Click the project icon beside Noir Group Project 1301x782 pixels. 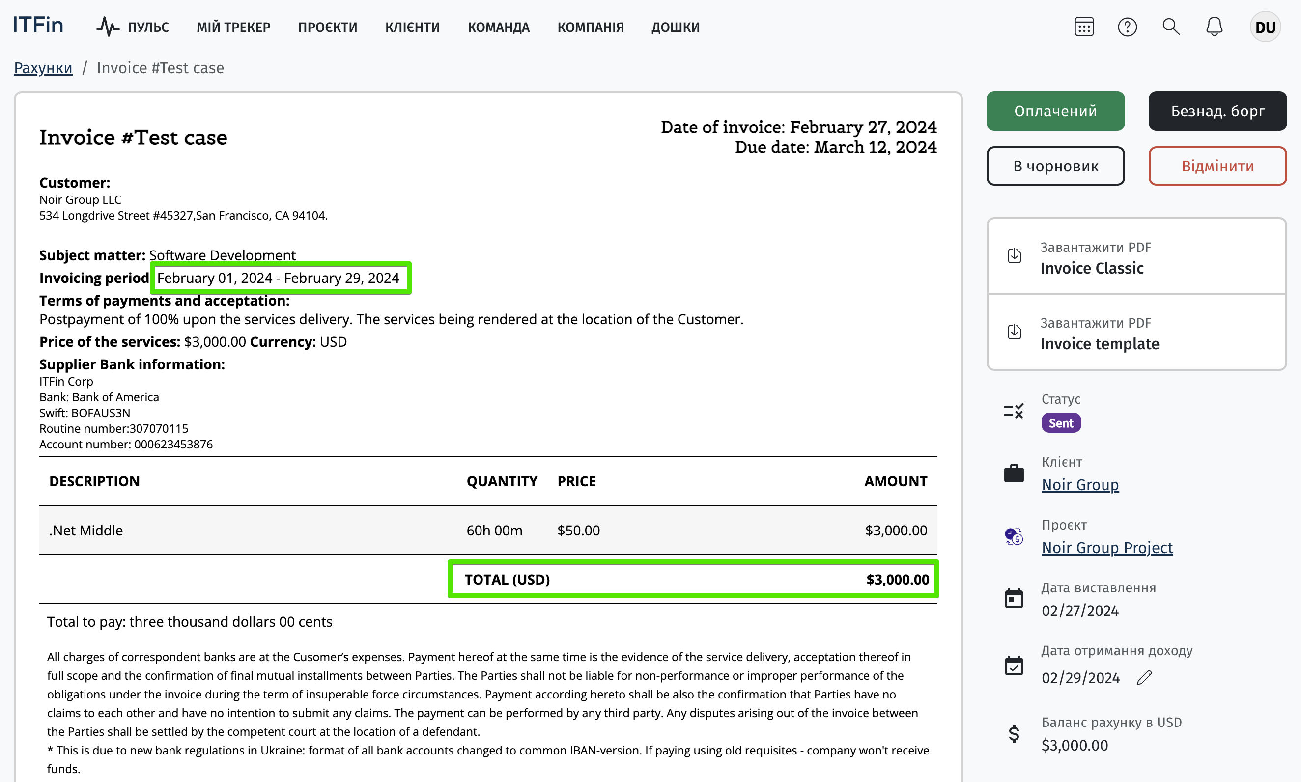[x=1013, y=537]
